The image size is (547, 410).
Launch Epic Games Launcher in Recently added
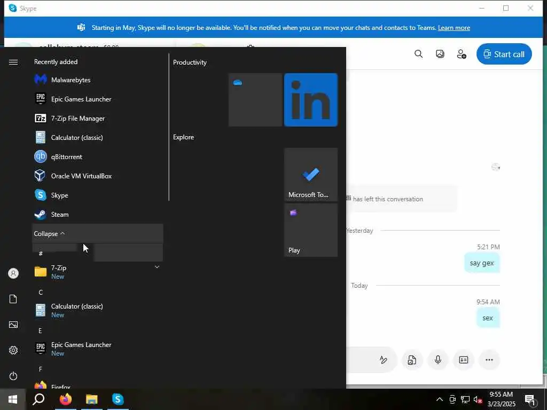(98, 99)
